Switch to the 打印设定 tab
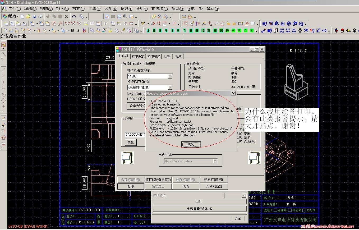 (x=138, y=56)
